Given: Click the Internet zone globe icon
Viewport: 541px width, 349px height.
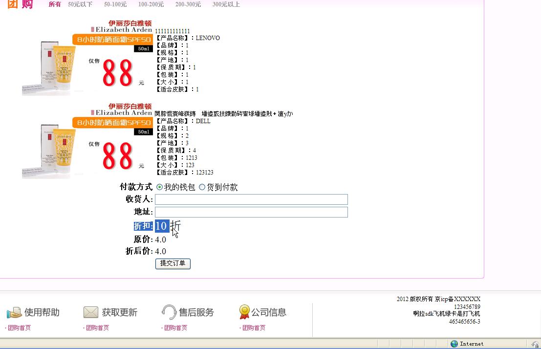Looking at the screenshot, I should pos(454,344).
